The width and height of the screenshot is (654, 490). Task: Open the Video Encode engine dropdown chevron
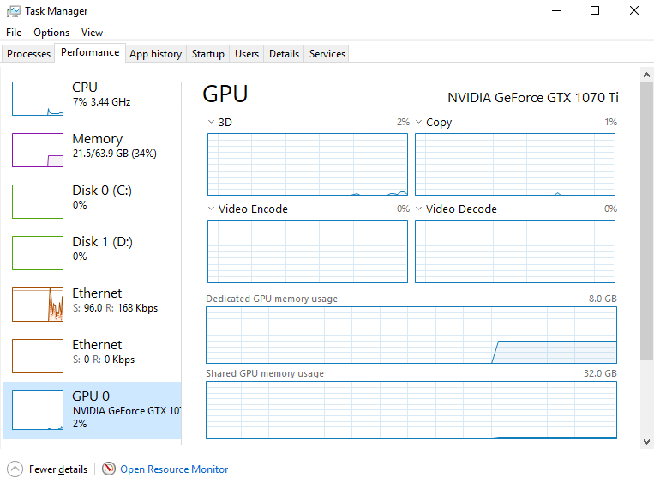(211, 209)
